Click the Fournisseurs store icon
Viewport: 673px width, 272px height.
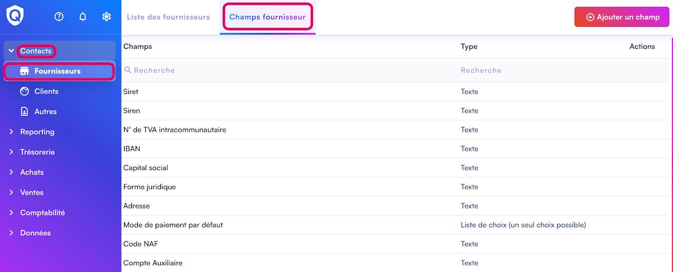[x=24, y=71]
